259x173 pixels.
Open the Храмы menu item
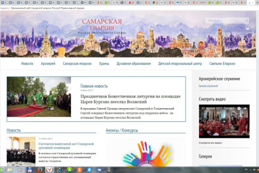pyautogui.click(x=104, y=63)
